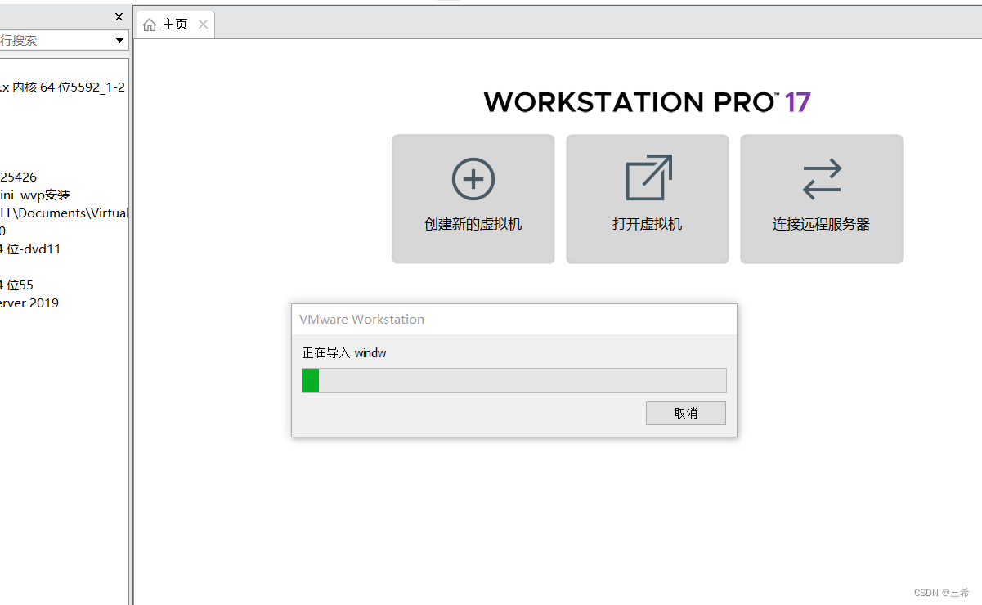Open the library search dropdown arrow

click(119, 40)
